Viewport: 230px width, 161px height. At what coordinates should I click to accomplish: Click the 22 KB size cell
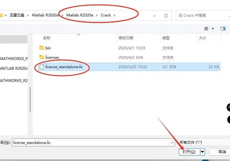click(x=214, y=67)
